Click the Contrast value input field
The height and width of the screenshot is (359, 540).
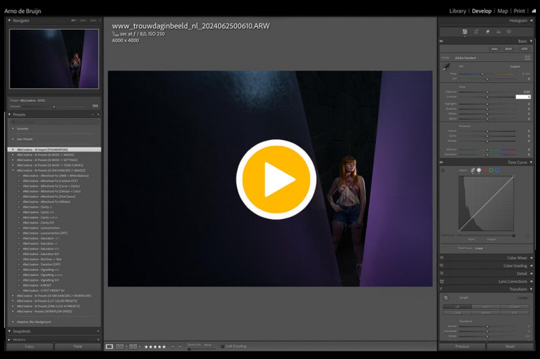523,97
